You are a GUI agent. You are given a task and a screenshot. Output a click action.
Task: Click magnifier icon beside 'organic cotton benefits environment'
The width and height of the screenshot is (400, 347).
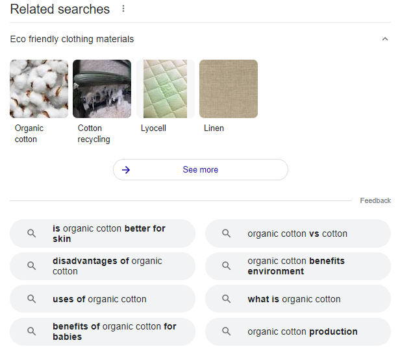click(226, 266)
